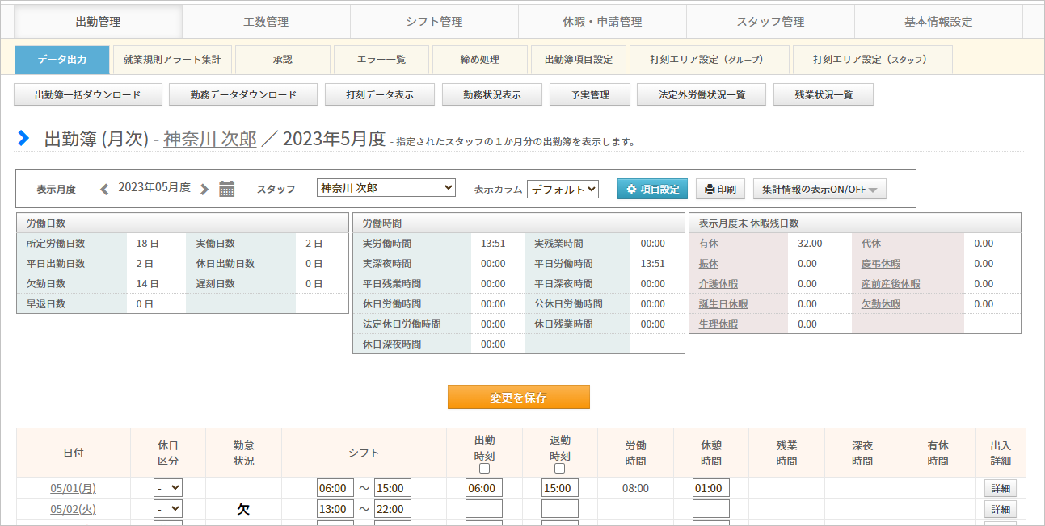Click 予実管理 button
This screenshot has height=526, width=1045.
tap(589, 95)
